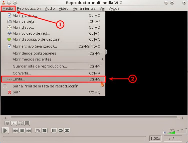Click the Abrir archivo file icon
This screenshot has height=143, width=188.
point(9,15)
